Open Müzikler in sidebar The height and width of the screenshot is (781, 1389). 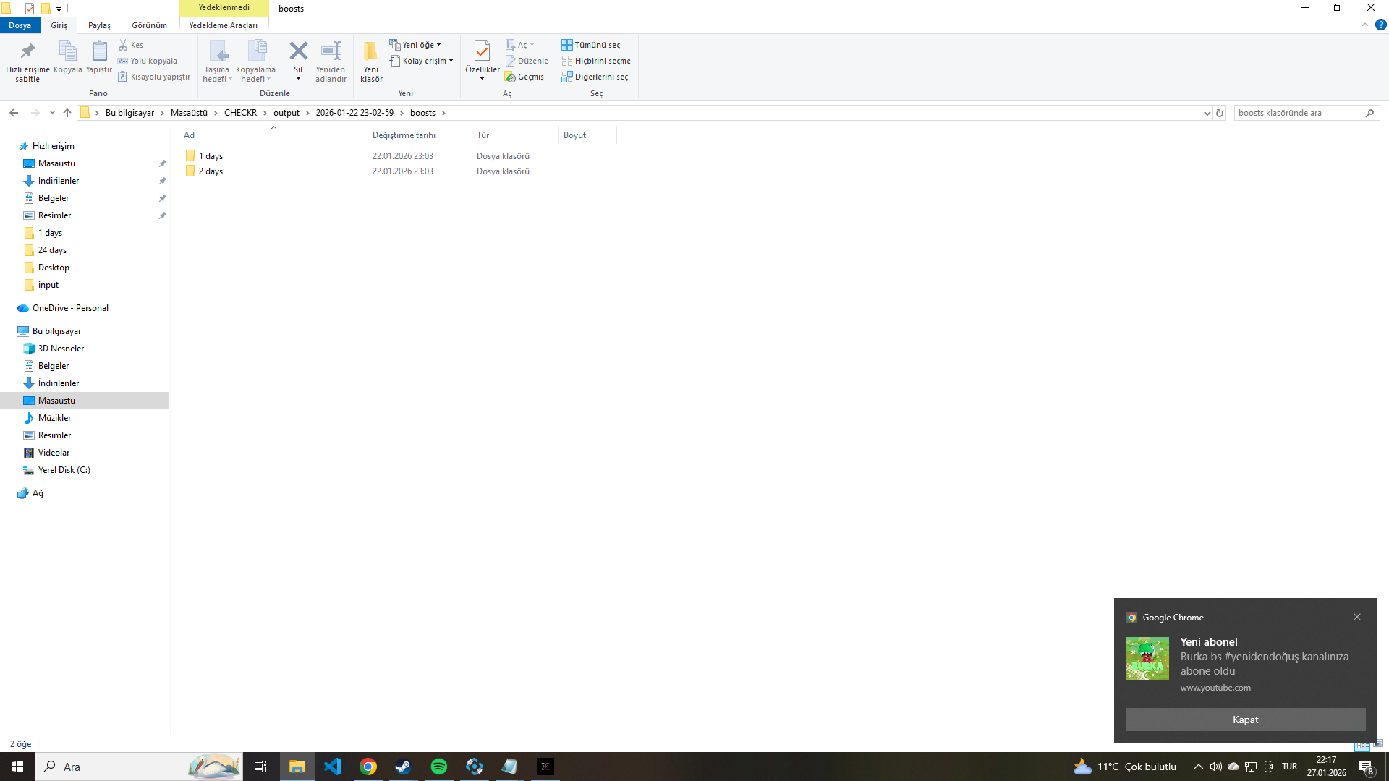(54, 418)
